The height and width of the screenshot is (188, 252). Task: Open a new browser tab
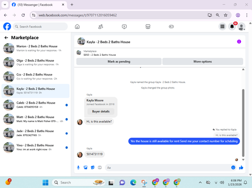(x=72, y=5)
